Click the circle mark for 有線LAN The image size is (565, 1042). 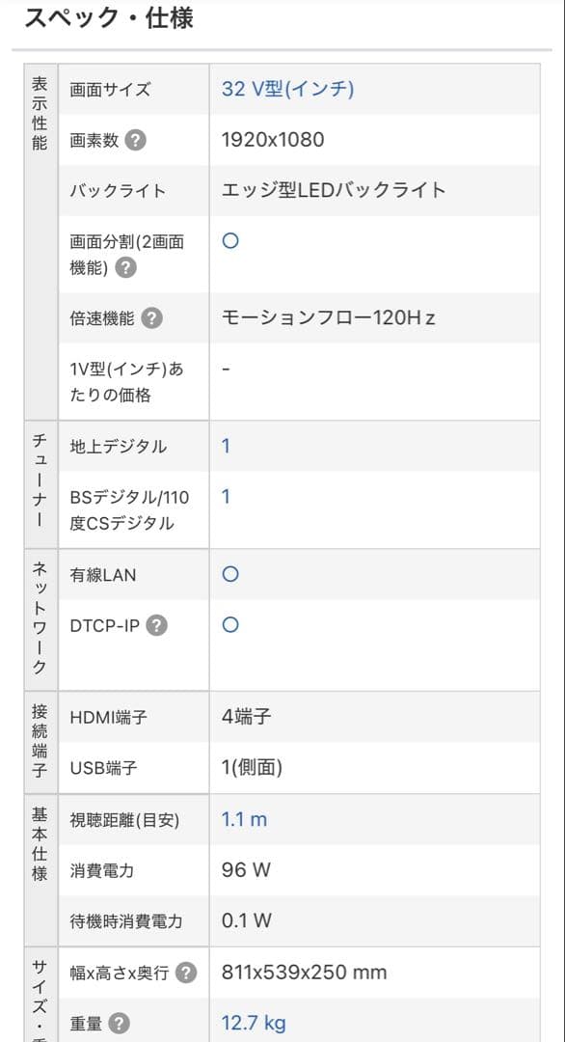(x=230, y=574)
